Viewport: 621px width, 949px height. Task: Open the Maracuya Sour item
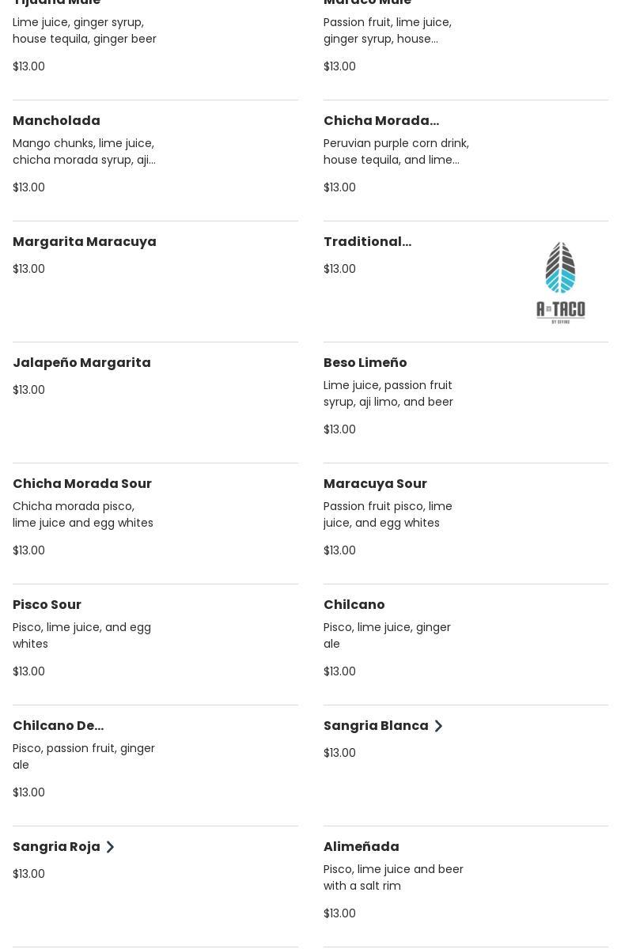point(375,484)
